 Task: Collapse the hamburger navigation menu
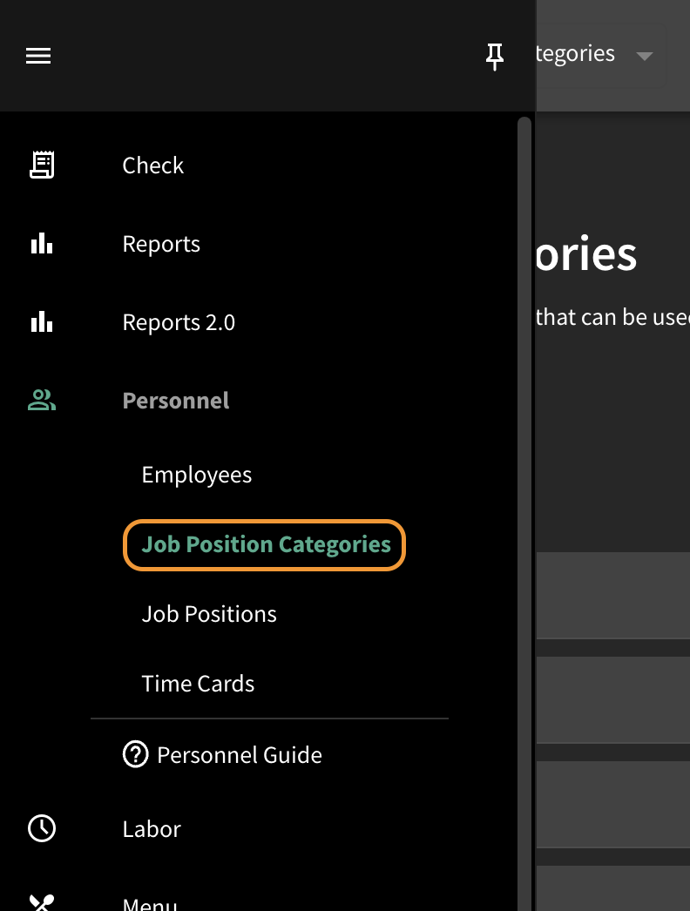(38, 56)
